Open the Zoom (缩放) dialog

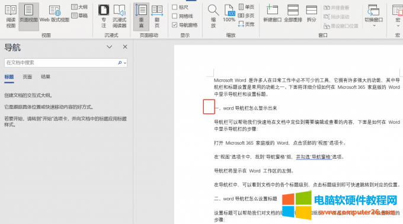pos(213,17)
